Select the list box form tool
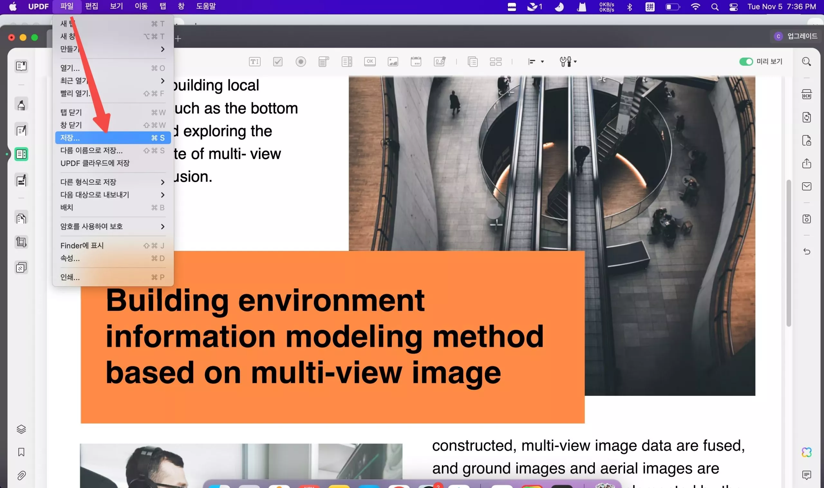Image resolution: width=824 pixels, height=488 pixels. (x=347, y=62)
